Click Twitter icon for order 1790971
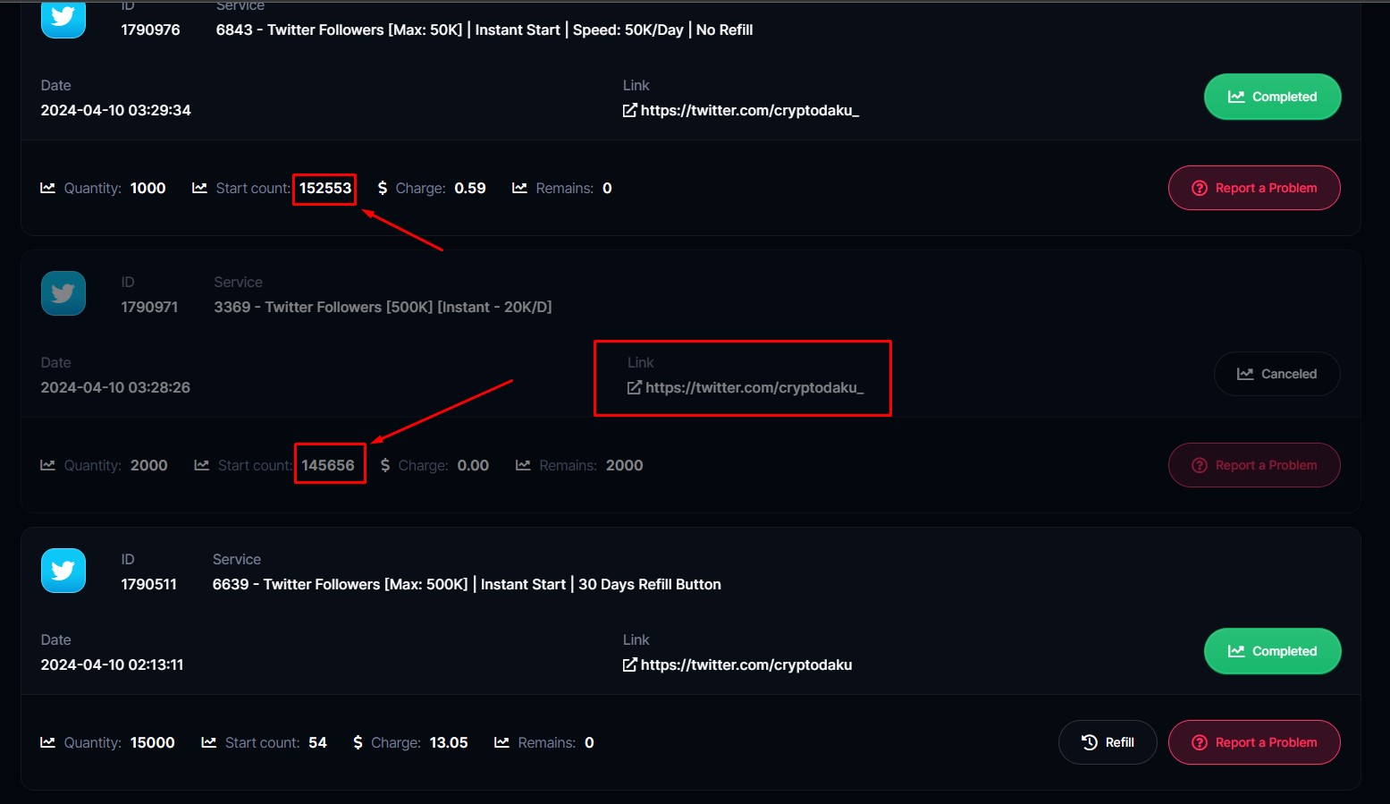This screenshot has width=1390, height=804. [x=63, y=293]
